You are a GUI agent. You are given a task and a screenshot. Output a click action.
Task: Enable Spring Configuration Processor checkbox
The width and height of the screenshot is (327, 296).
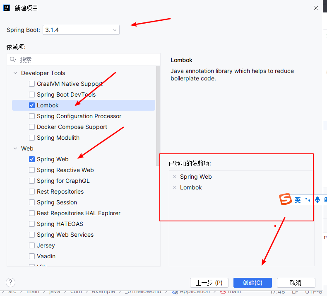click(x=32, y=116)
